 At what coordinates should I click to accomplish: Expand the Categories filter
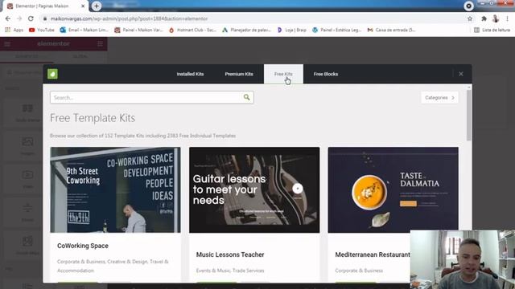point(439,98)
